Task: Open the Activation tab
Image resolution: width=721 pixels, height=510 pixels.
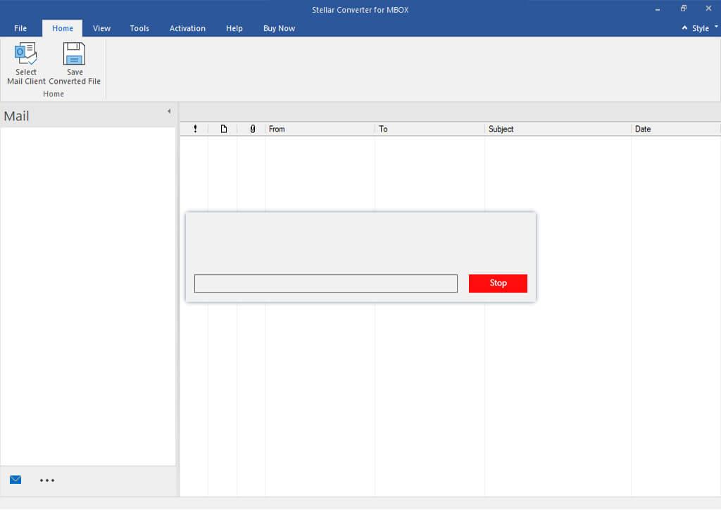Action: coord(187,28)
